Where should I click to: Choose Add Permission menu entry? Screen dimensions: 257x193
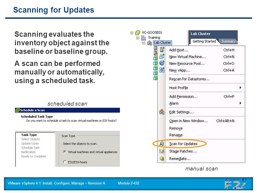click(202, 96)
